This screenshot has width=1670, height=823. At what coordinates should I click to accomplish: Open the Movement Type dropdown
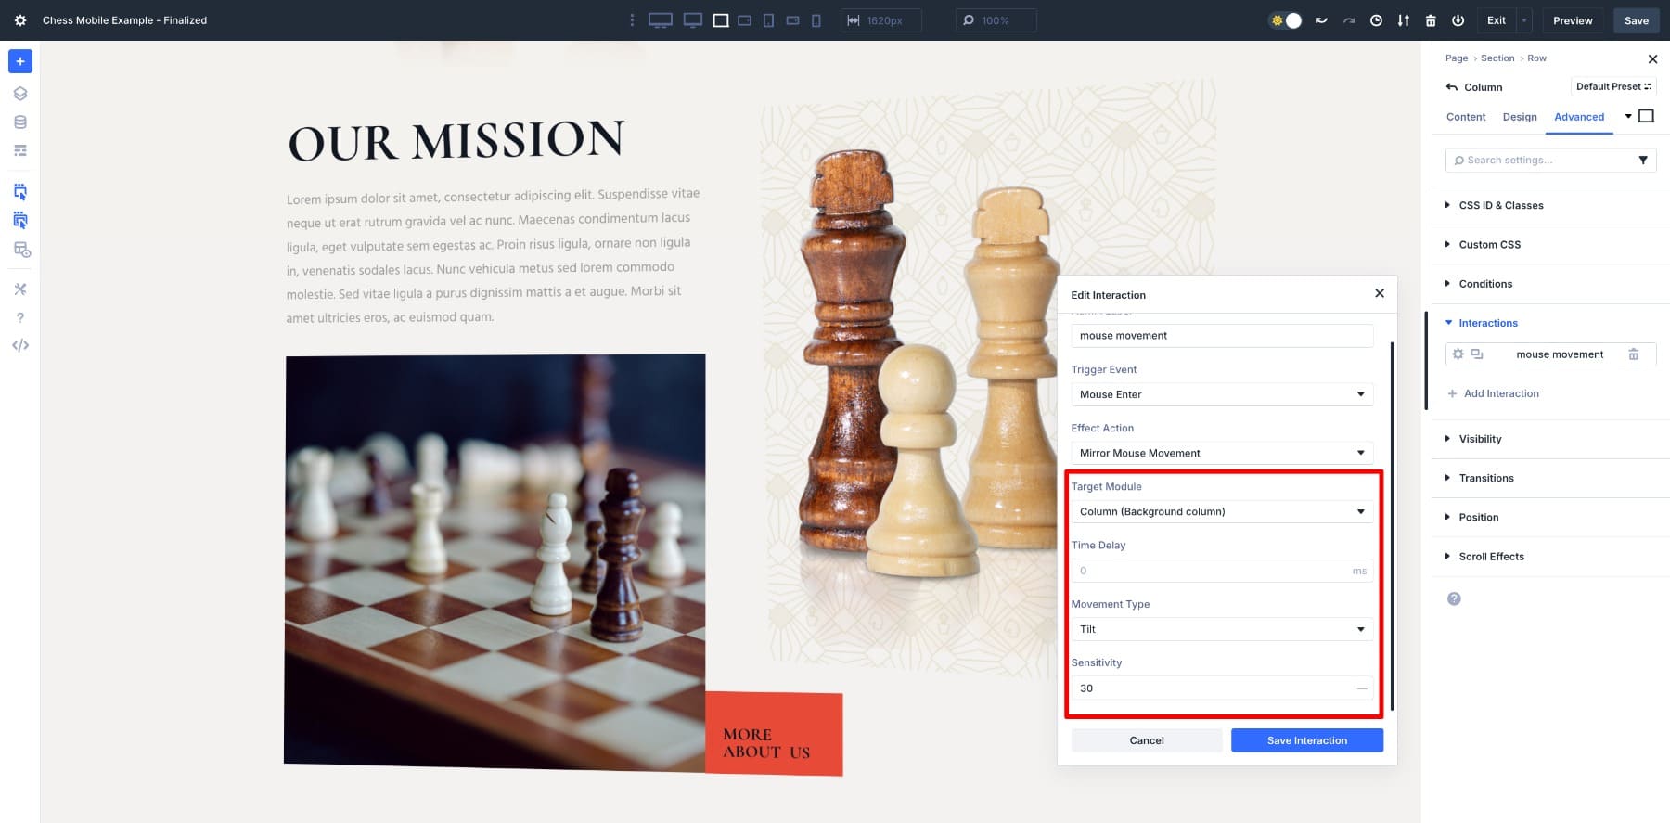tap(1221, 629)
